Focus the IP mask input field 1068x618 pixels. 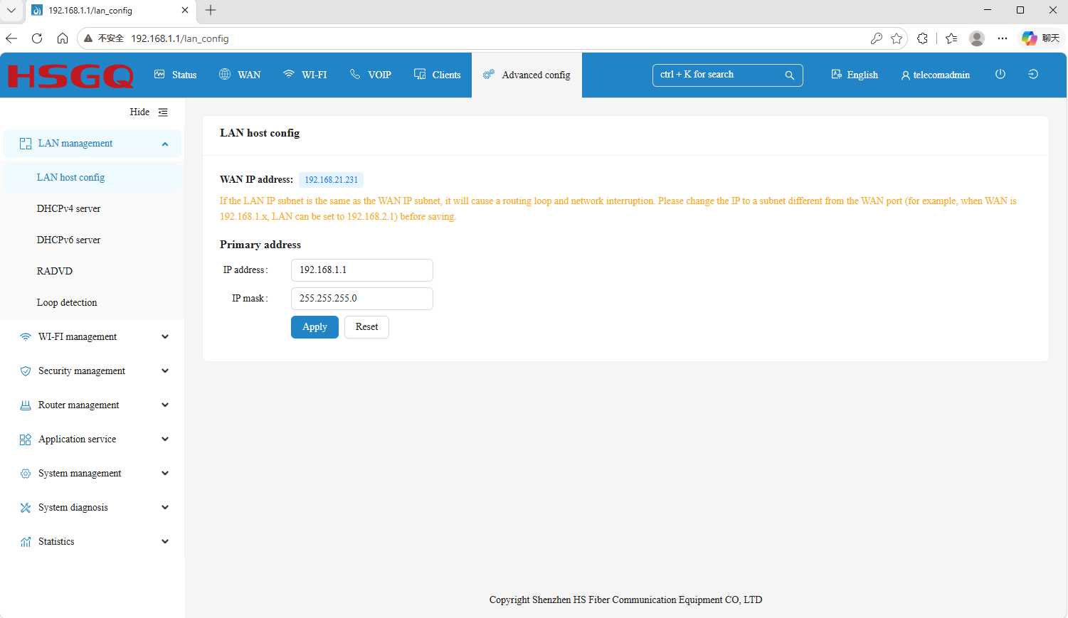point(361,299)
